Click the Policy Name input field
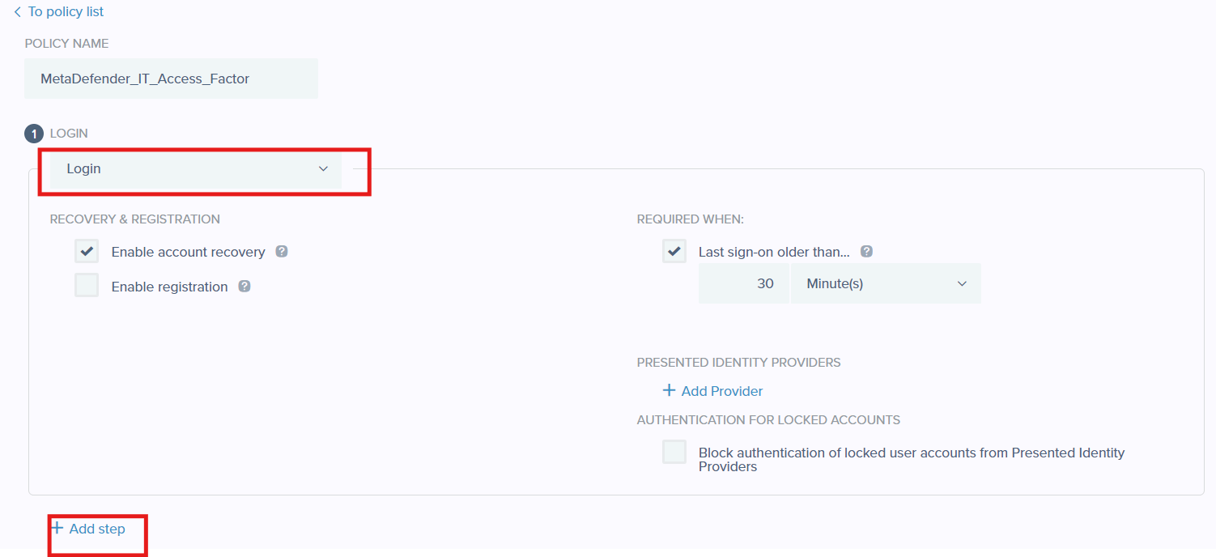Screen dimensions: 1216x557 point(171,79)
